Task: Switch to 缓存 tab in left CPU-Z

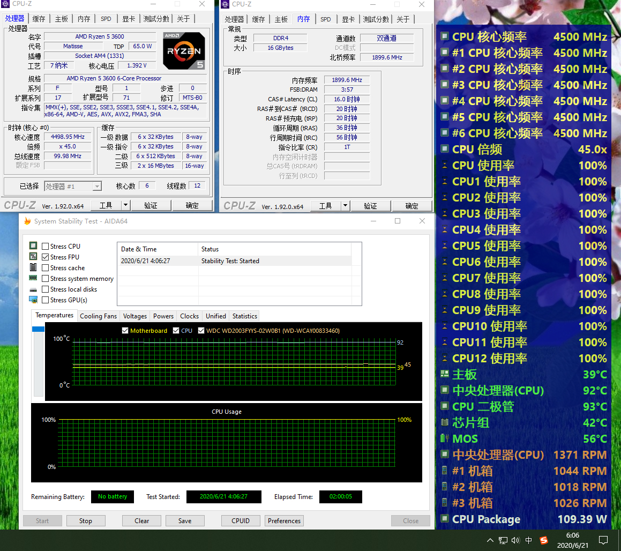Action: pos(39,19)
